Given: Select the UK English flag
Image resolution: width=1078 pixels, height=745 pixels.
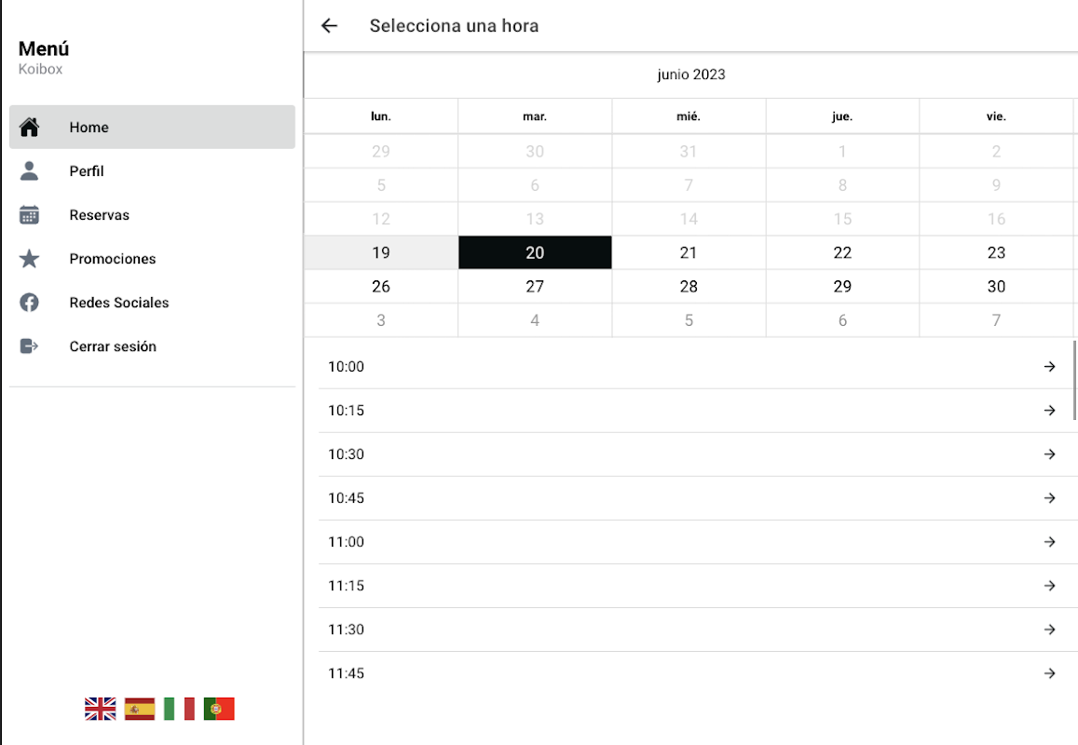Looking at the screenshot, I should click(x=101, y=709).
